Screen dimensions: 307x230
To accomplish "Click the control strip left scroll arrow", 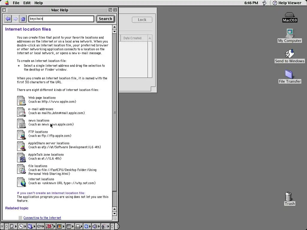I will pos(6,226).
